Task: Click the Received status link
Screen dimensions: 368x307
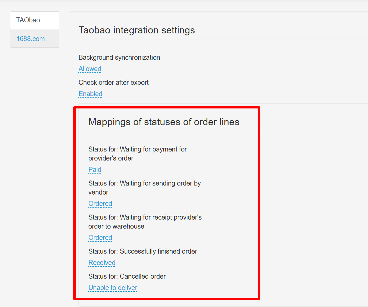Action: click(102, 263)
